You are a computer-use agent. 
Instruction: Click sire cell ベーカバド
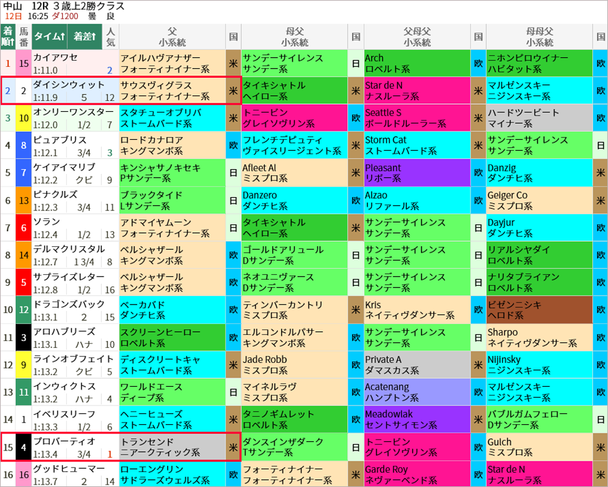[172, 310]
